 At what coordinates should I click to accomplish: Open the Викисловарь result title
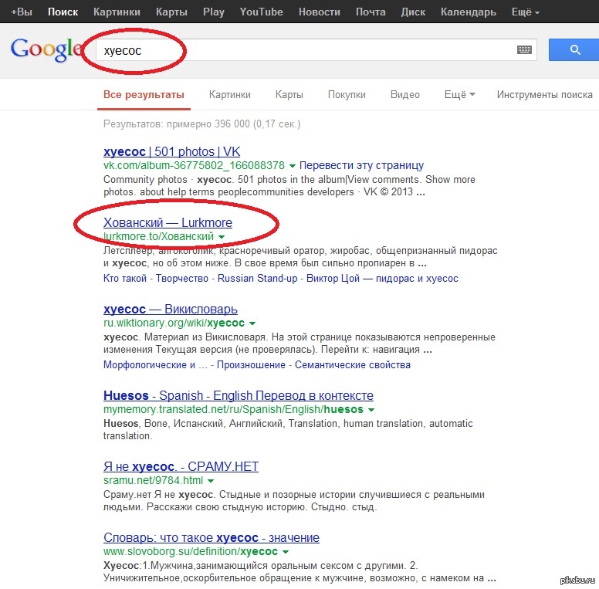point(171,309)
